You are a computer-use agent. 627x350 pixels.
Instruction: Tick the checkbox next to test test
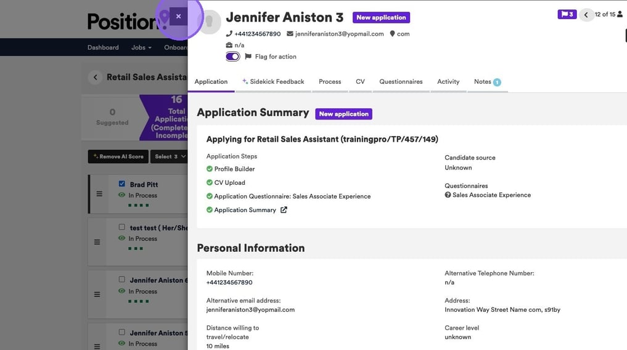121,227
